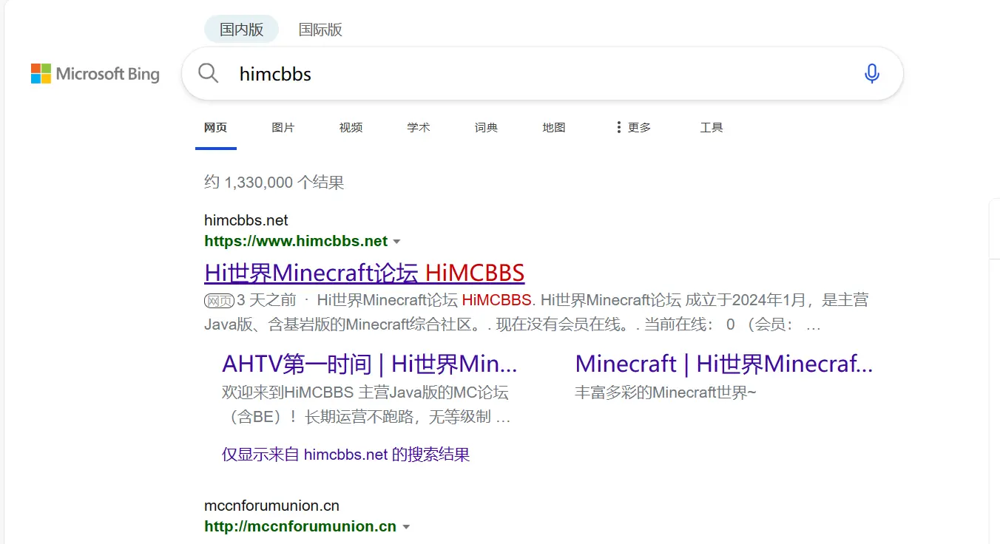Open the 更多 (More) menu with vertical dots
1000x544 pixels.
633,127
